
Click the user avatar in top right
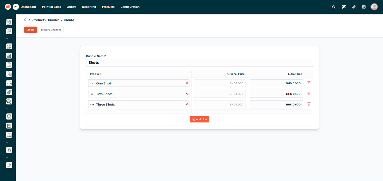click(374, 7)
